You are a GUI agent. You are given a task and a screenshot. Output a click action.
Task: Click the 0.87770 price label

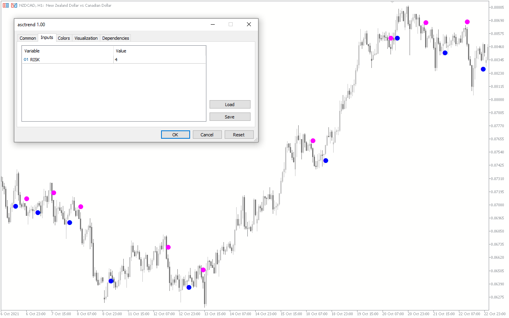(x=498, y=126)
